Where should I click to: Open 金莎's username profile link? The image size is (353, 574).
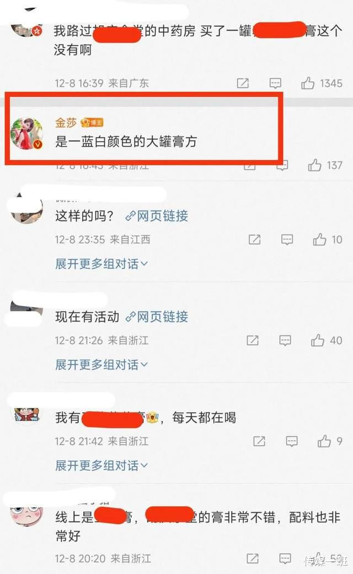click(66, 122)
